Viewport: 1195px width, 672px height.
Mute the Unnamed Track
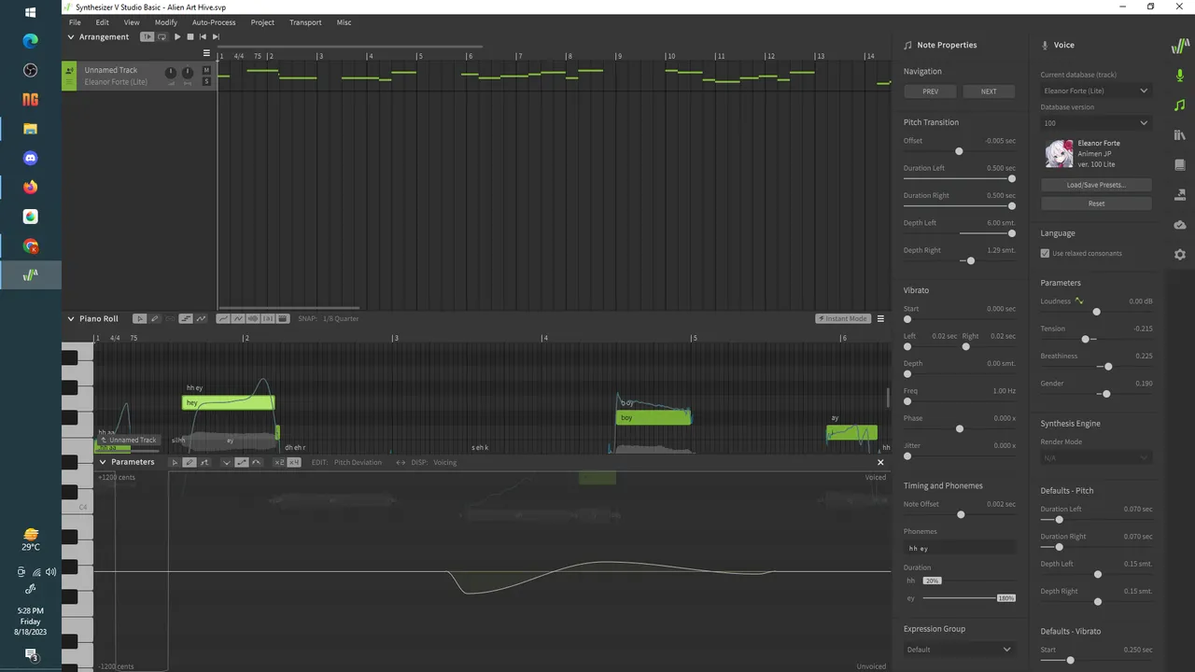(207, 70)
